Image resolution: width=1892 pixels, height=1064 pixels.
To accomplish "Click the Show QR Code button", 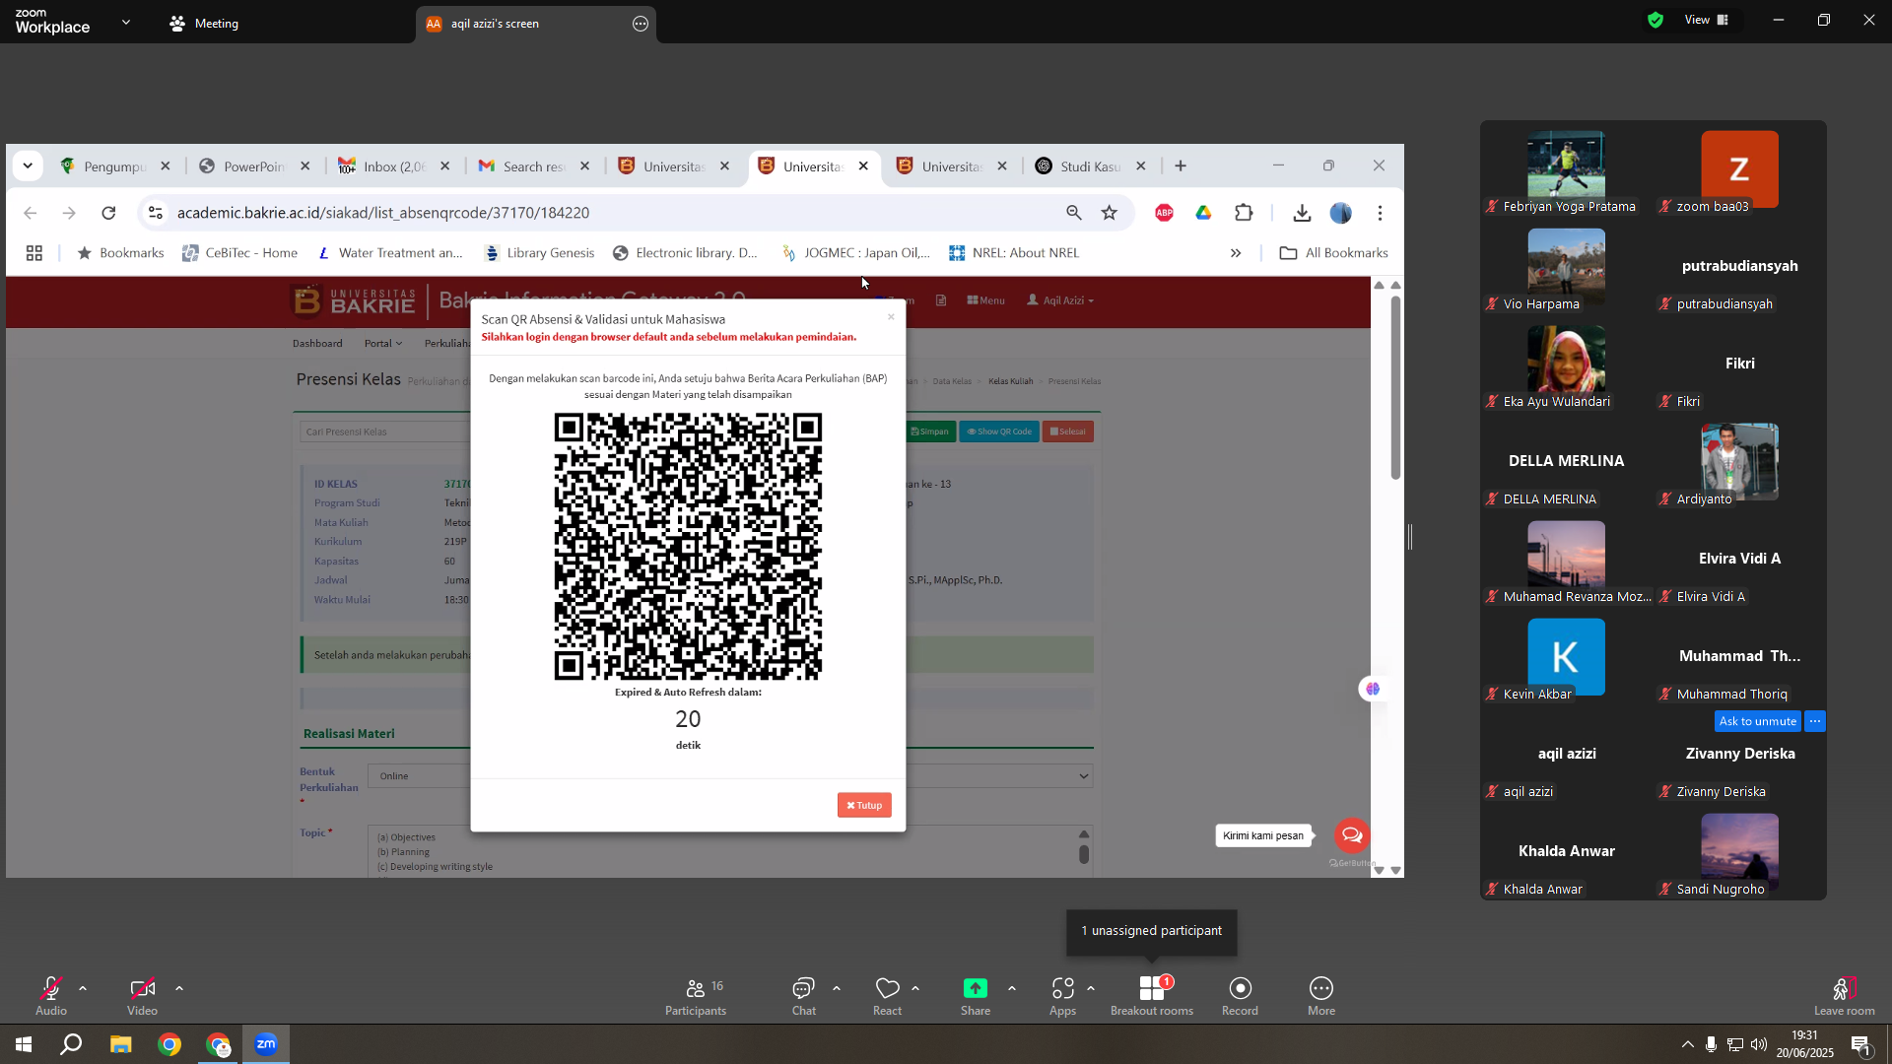I will (999, 432).
